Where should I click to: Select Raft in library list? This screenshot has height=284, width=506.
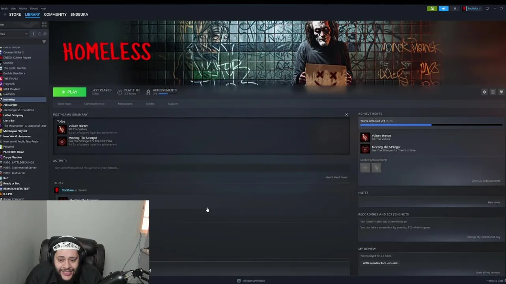6,178
